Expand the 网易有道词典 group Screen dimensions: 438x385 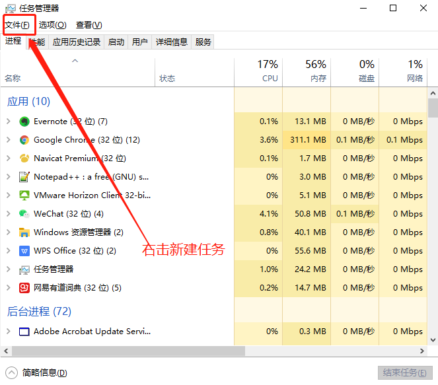9,288
